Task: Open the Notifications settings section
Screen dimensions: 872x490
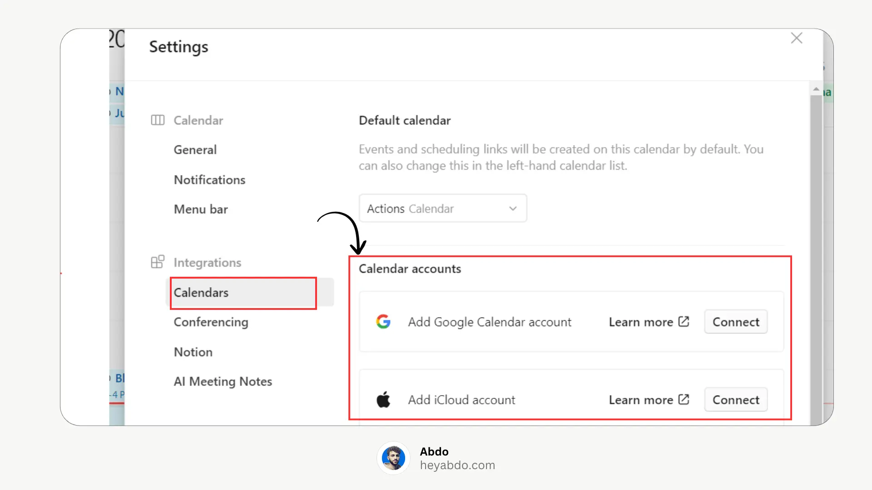Action: 209,180
